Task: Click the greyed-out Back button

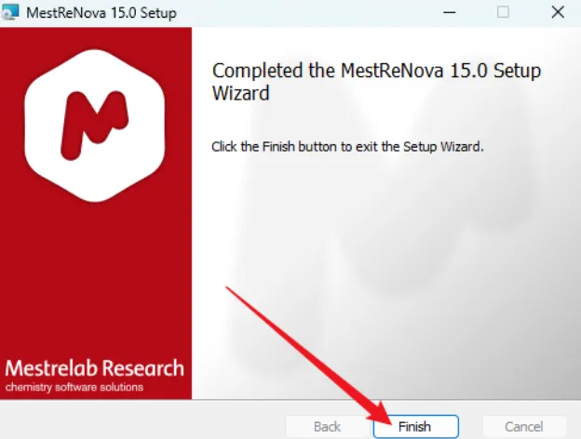Action: 327,427
